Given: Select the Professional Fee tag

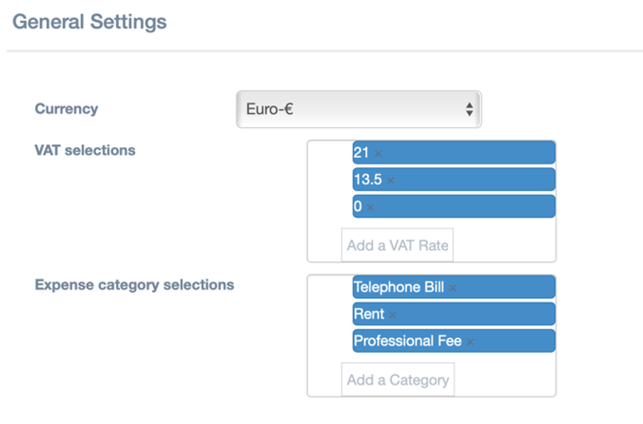Looking at the screenshot, I should coord(454,341).
